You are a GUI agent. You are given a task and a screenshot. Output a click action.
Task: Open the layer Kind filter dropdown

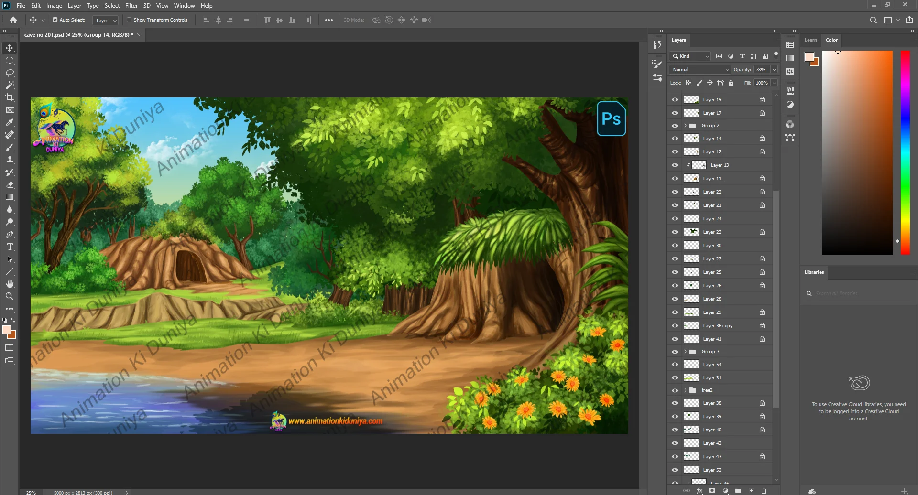tap(690, 56)
